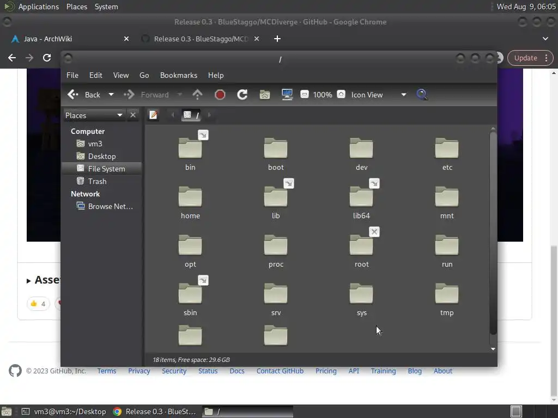Screen dimensions: 558x418
Task: Open the Terms link in the GitHub footer
Action: pos(107,371)
